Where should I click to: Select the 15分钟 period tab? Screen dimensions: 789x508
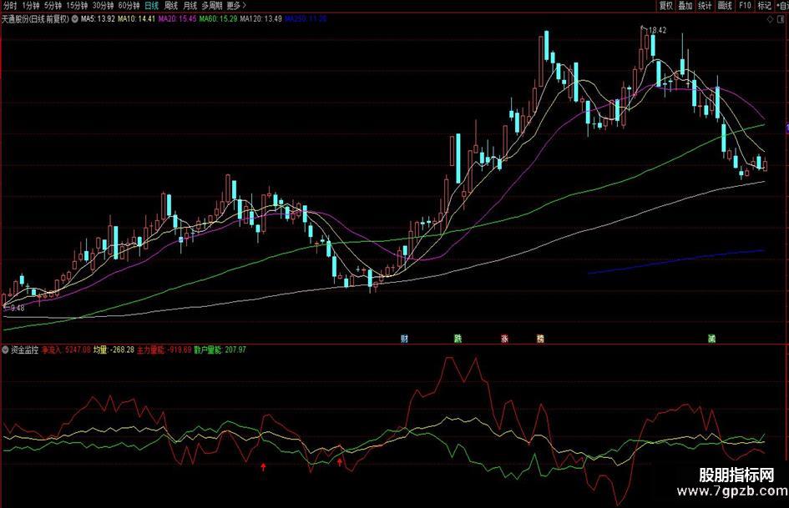coord(77,6)
